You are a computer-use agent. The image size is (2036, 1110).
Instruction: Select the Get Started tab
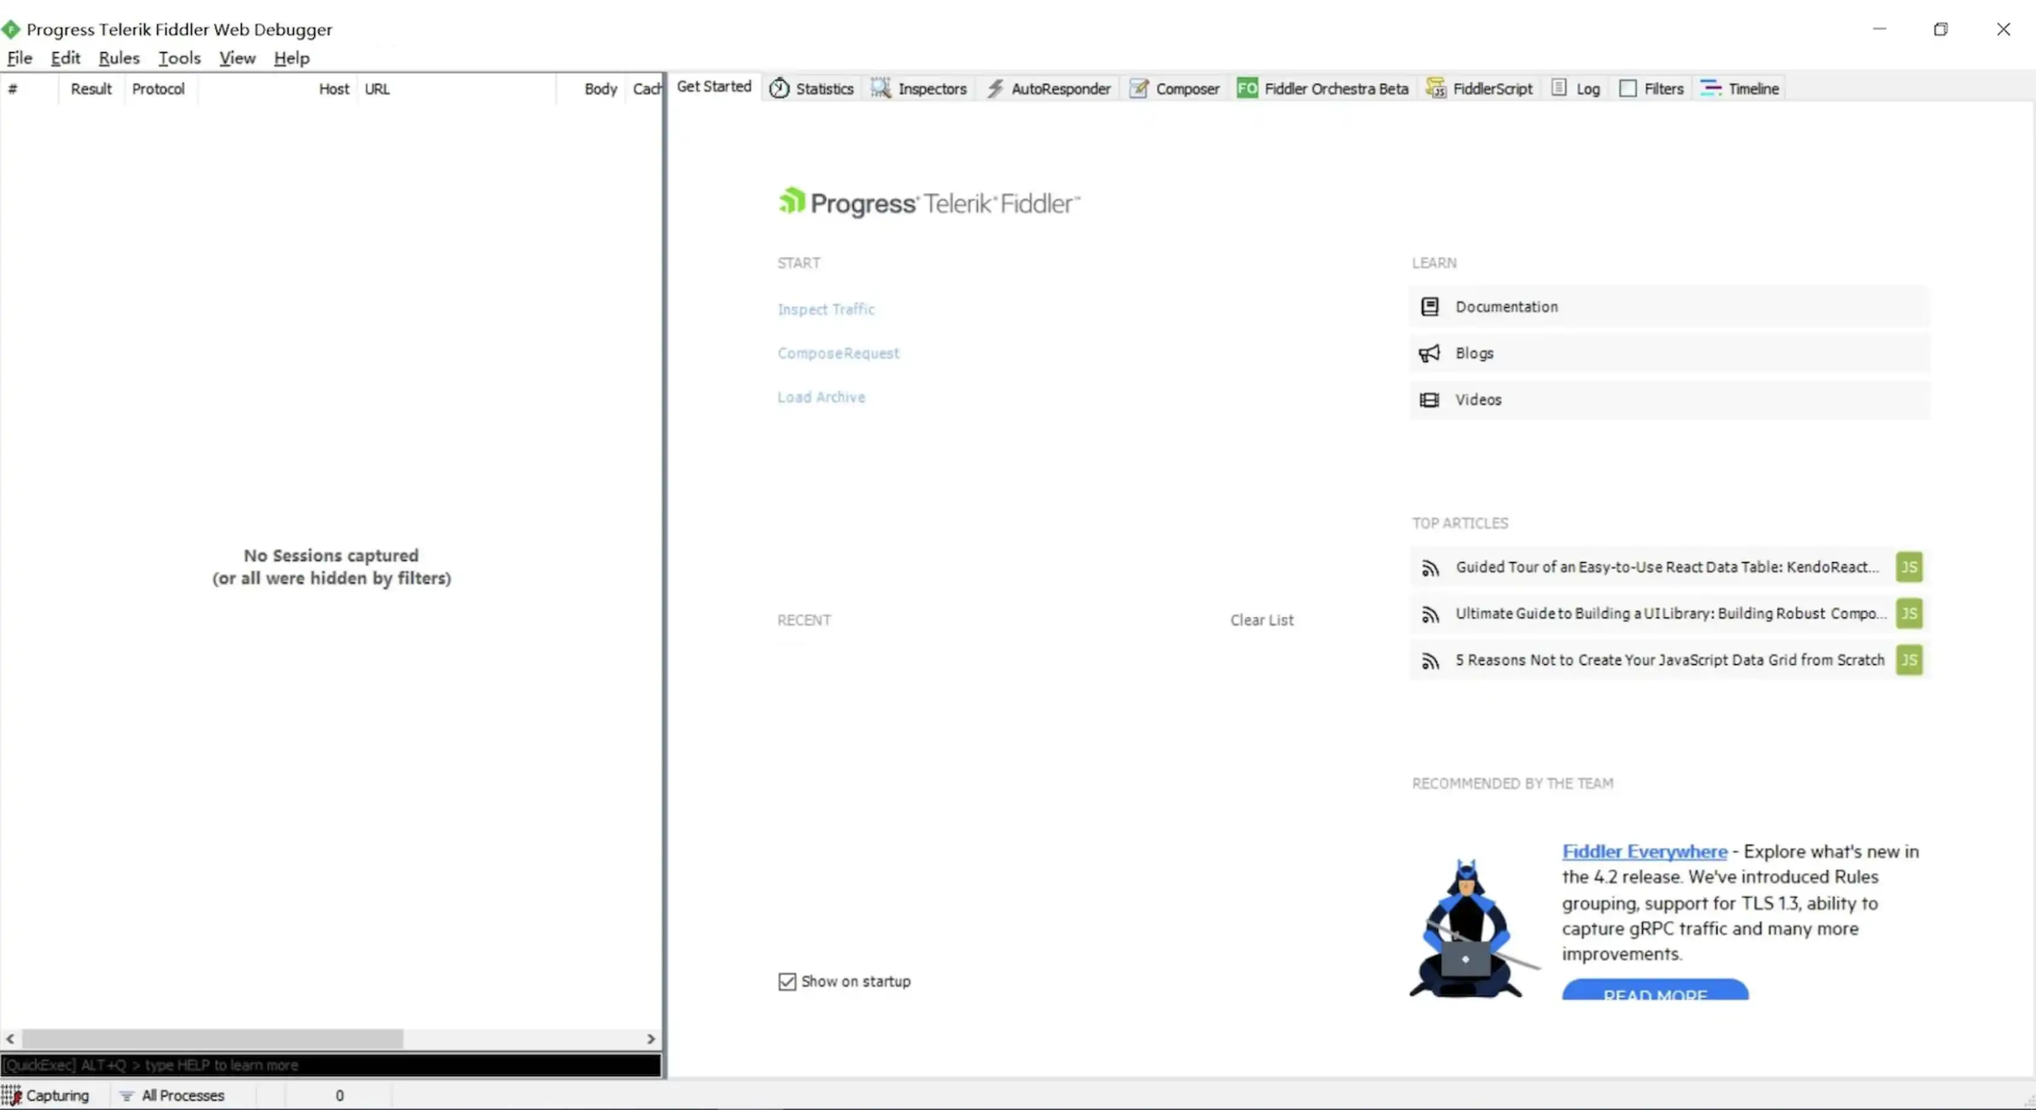[x=714, y=86]
